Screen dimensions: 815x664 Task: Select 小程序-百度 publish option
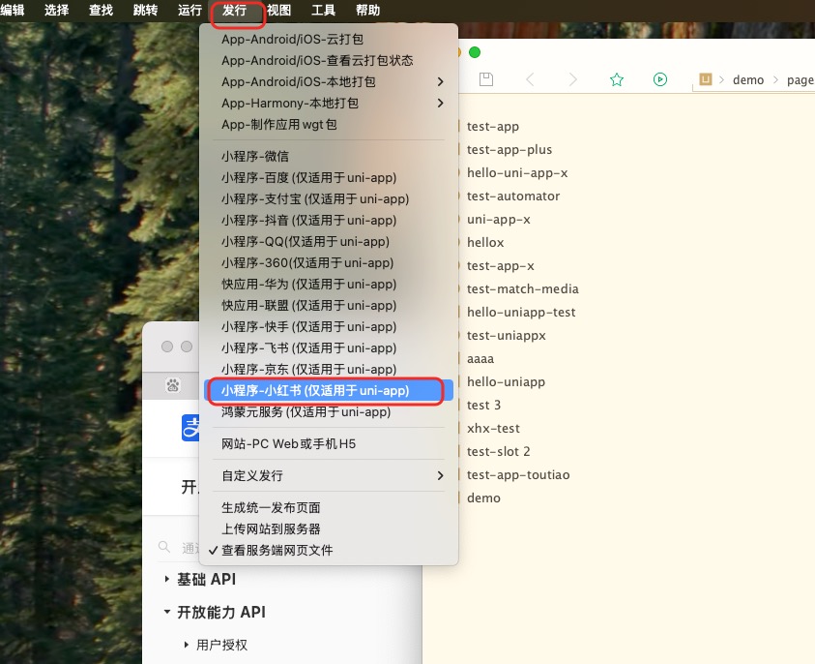pyautogui.click(x=329, y=177)
